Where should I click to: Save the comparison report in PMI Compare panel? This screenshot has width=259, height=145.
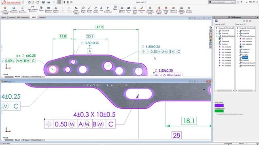pyautogui.click(x=216, y=21)
